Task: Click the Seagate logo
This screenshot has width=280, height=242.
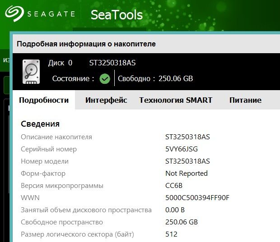Action: pyautogui.click(x=40, y=14)
